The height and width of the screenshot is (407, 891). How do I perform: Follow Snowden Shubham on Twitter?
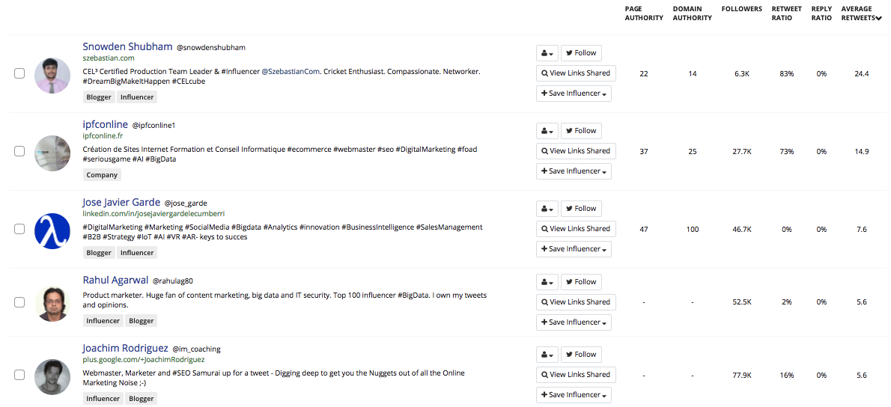581,53
